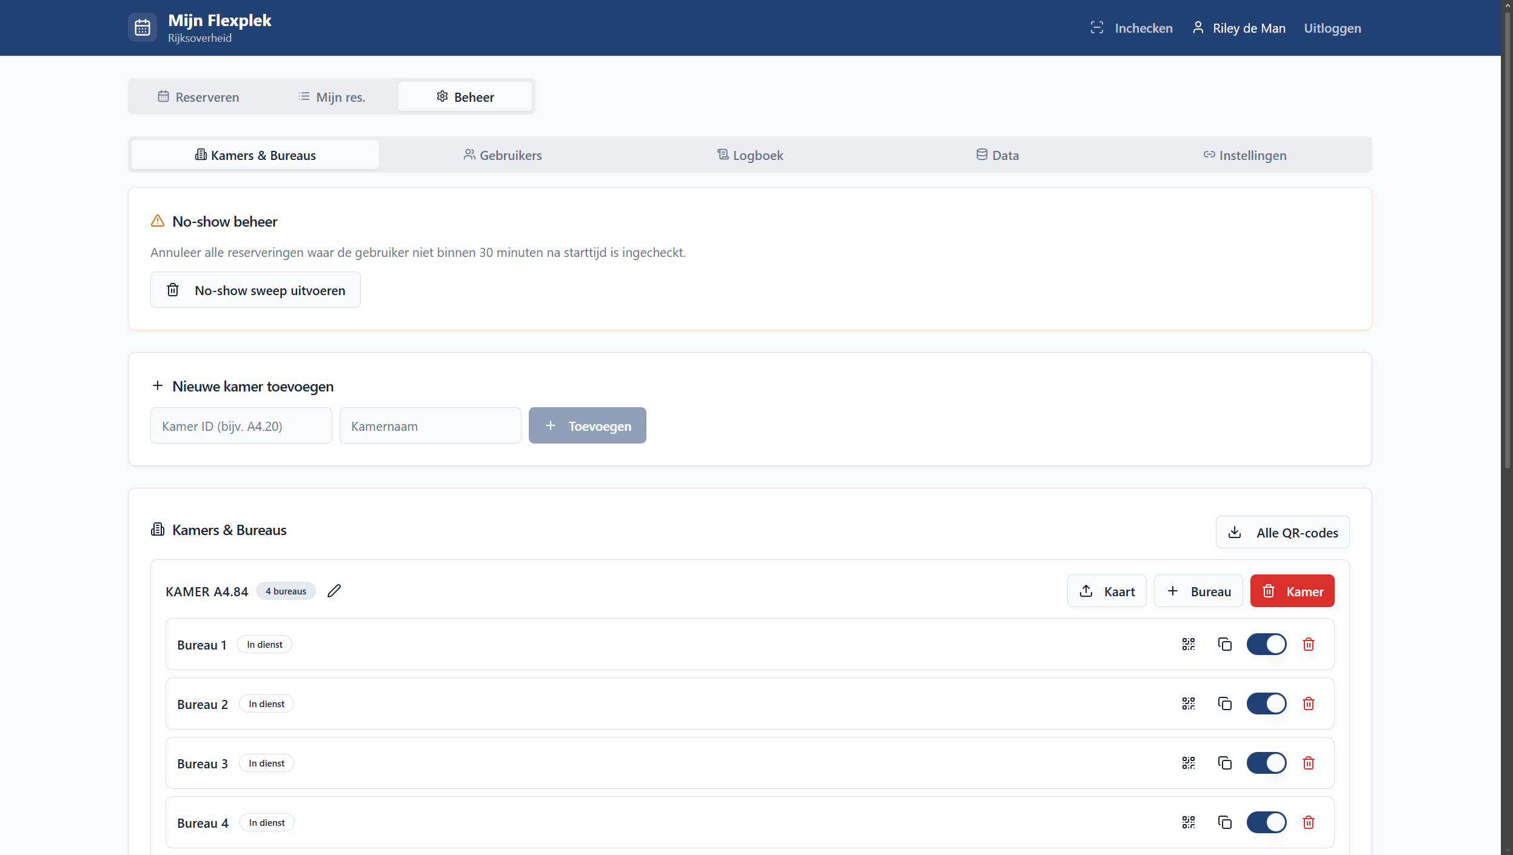1513x855 pixels.
Task: Toggle Bureau 1 out of service
Action: [1266, 644]
